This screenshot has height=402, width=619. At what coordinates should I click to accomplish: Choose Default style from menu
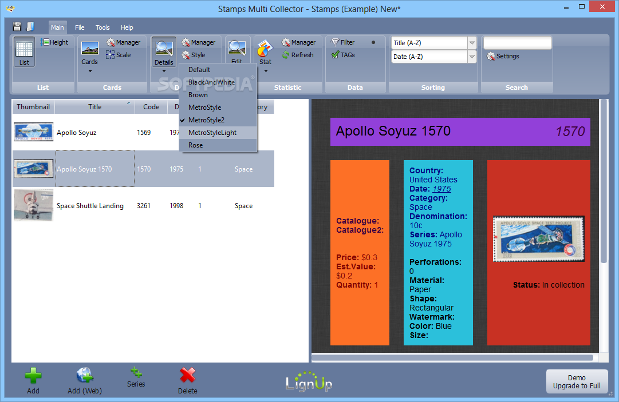pyautogui.click(x=218, y=70)
